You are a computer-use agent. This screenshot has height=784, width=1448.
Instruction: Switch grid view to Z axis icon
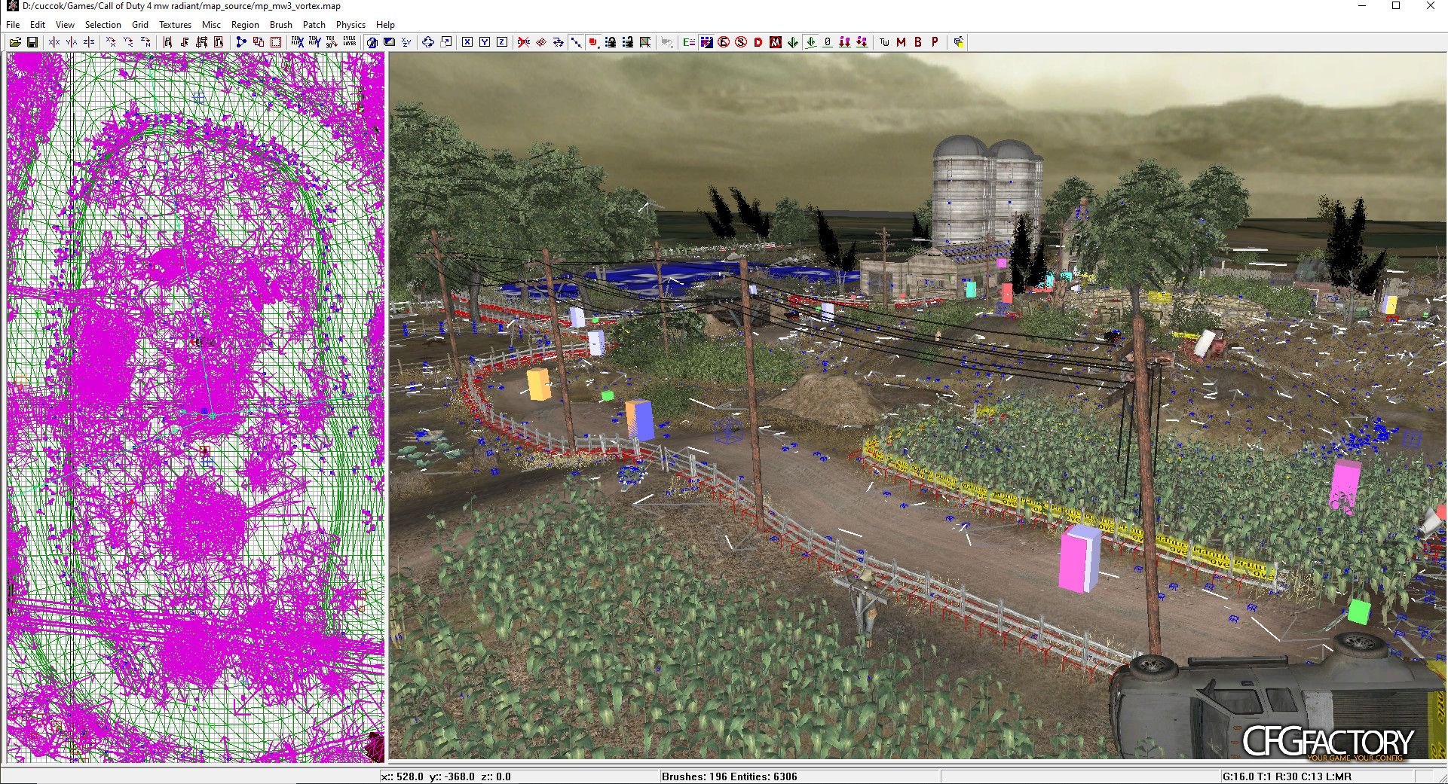coord(502,42)
